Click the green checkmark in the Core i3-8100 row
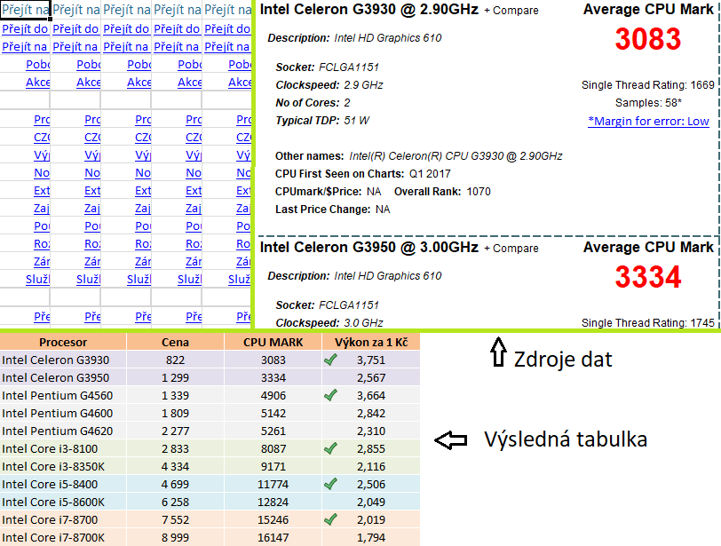The width and height of the screenshot is (721, 546). click(330, 448)
